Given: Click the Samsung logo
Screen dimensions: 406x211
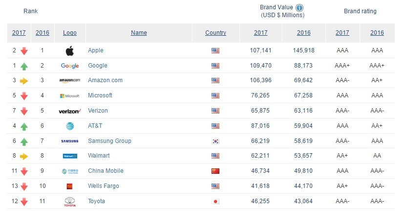Looking at the screenshot, I should 69,141.
